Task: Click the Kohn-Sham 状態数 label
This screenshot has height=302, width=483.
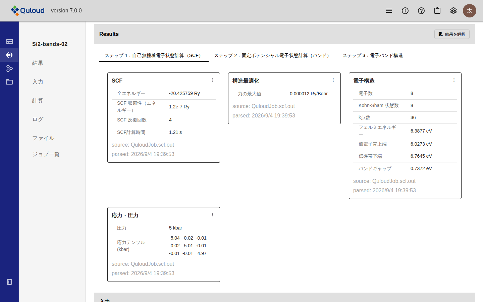Action: [x=379, y=105]
